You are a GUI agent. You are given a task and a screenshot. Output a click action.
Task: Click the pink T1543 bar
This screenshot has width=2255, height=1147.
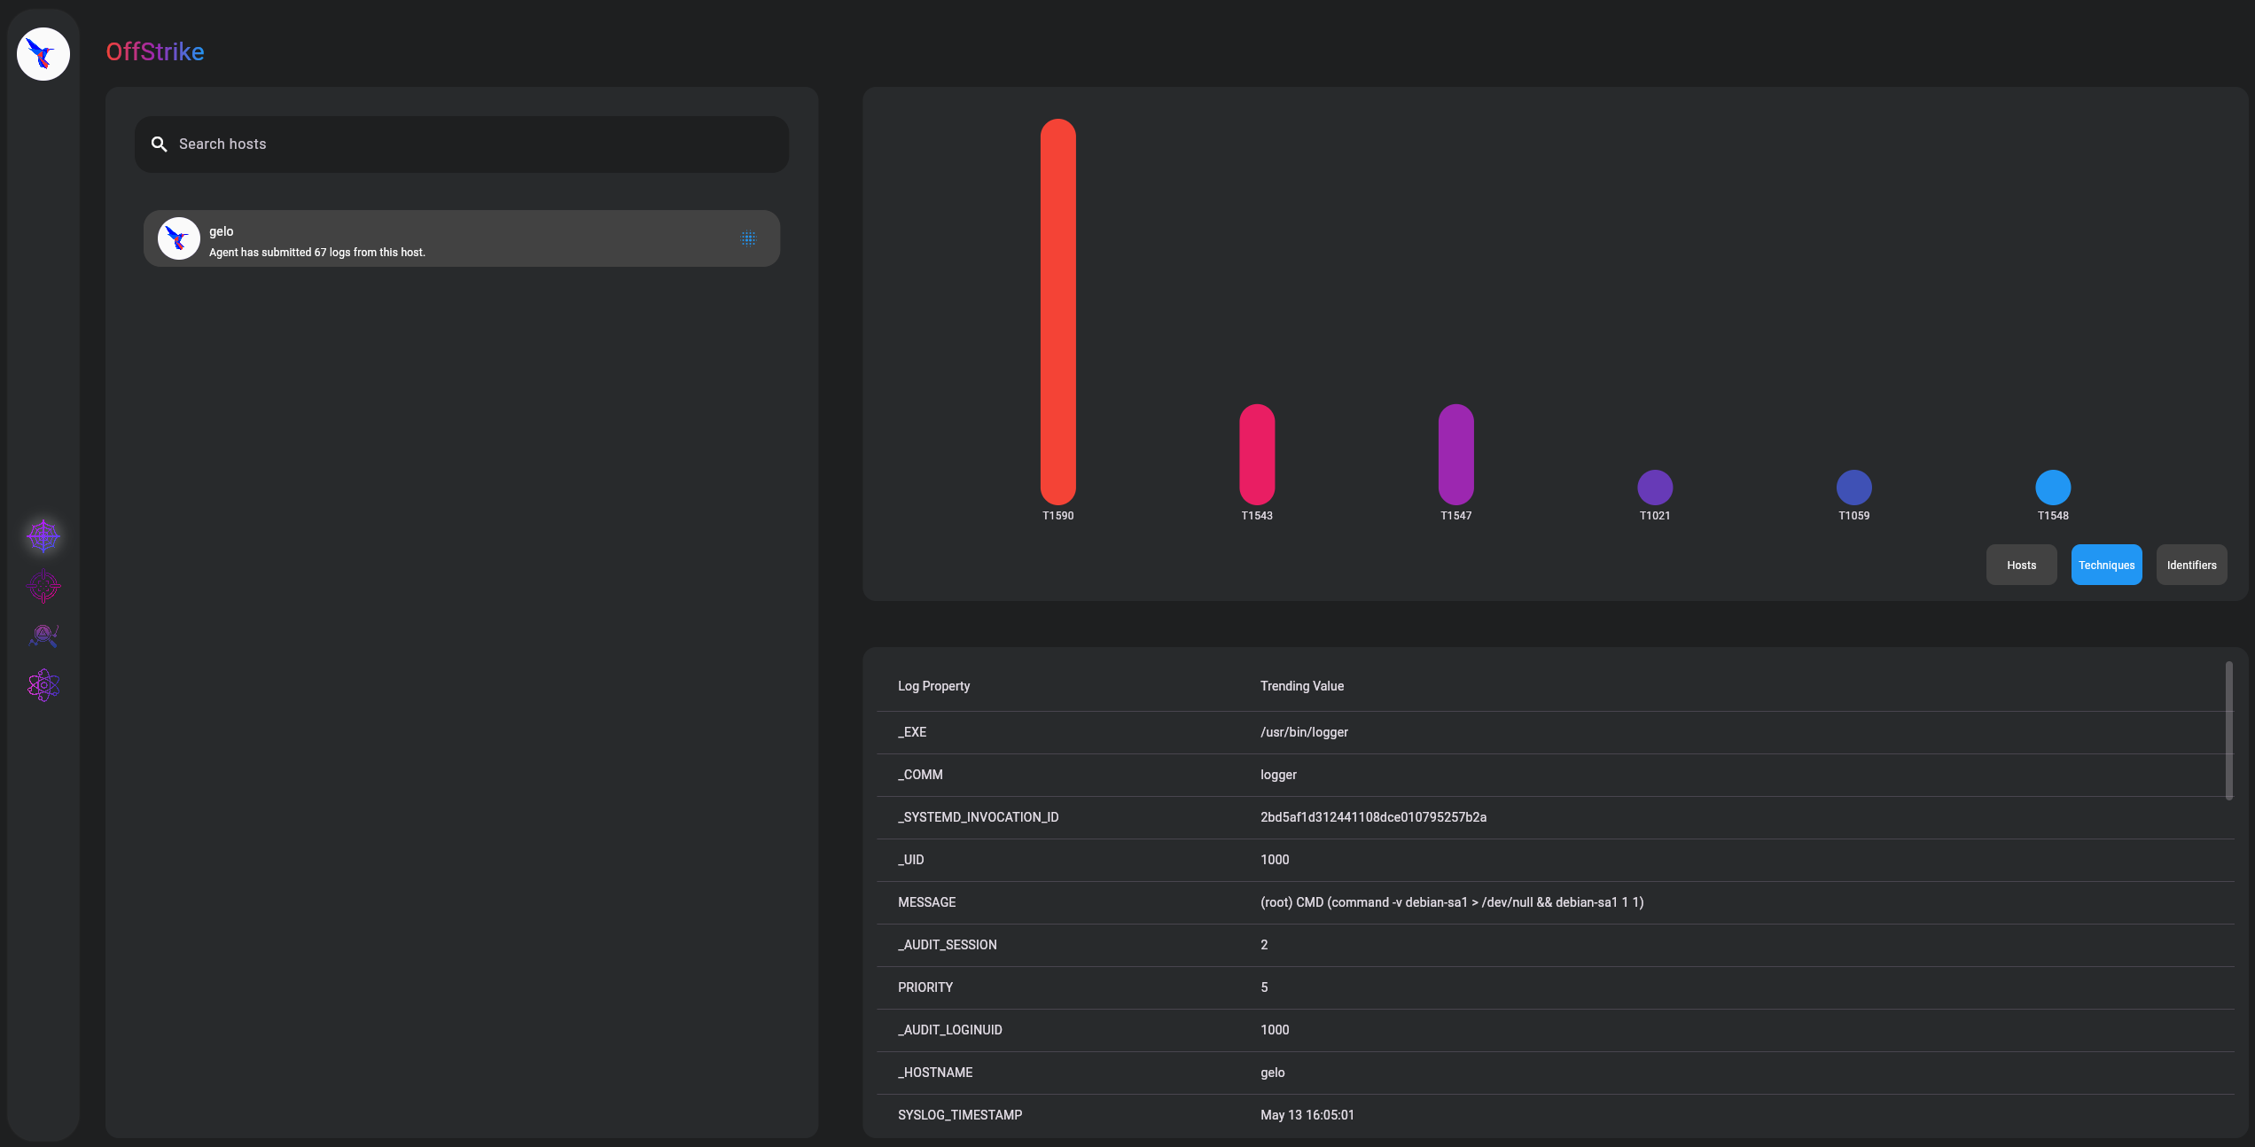click(x=1257, y=455)
